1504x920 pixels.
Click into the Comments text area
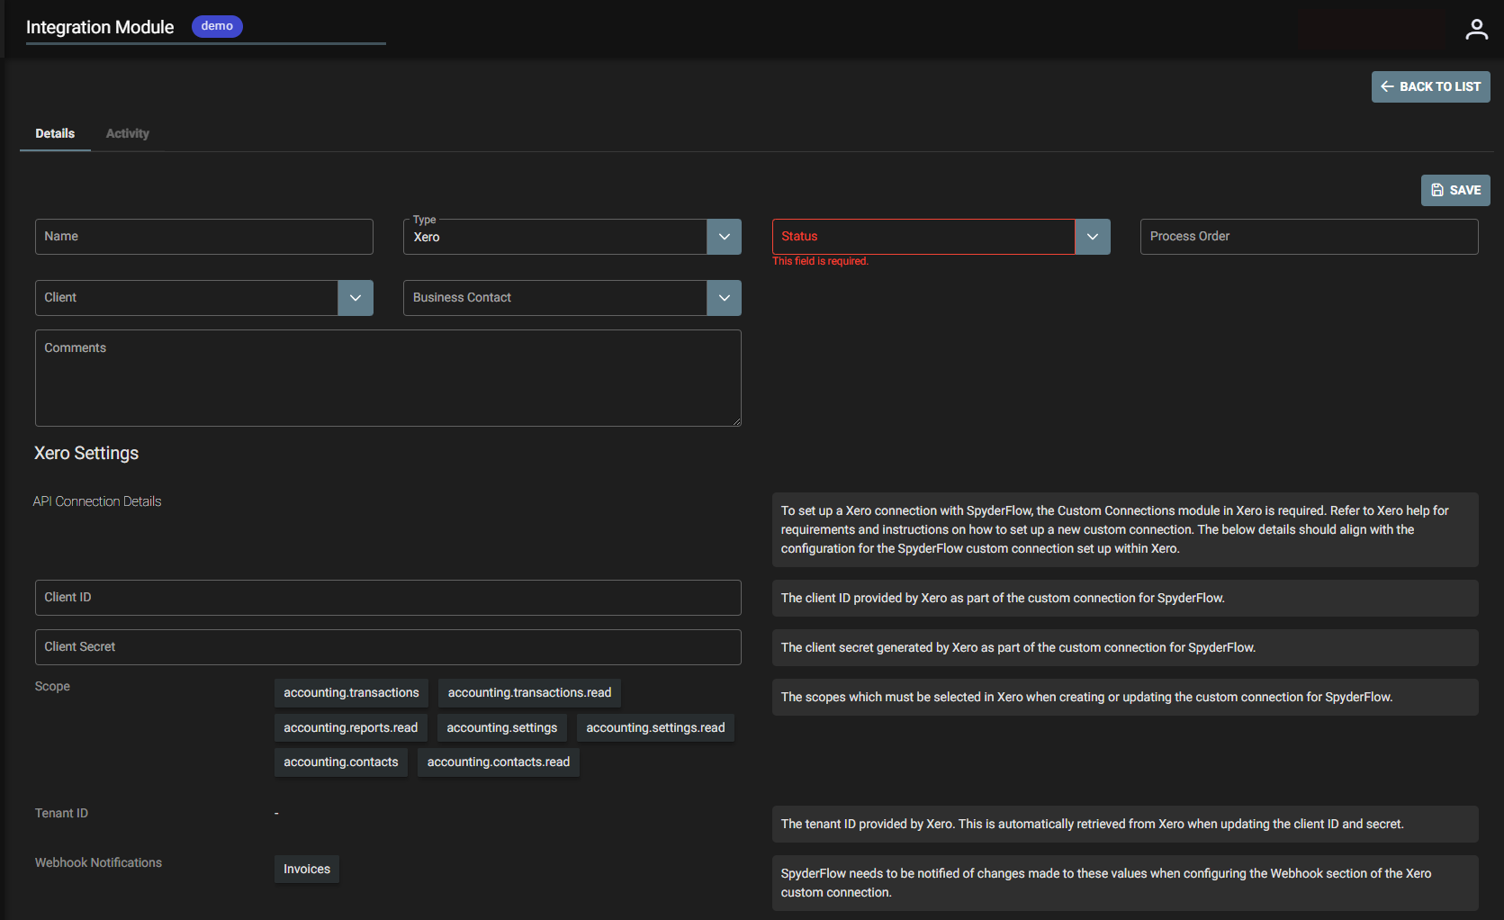388,378
